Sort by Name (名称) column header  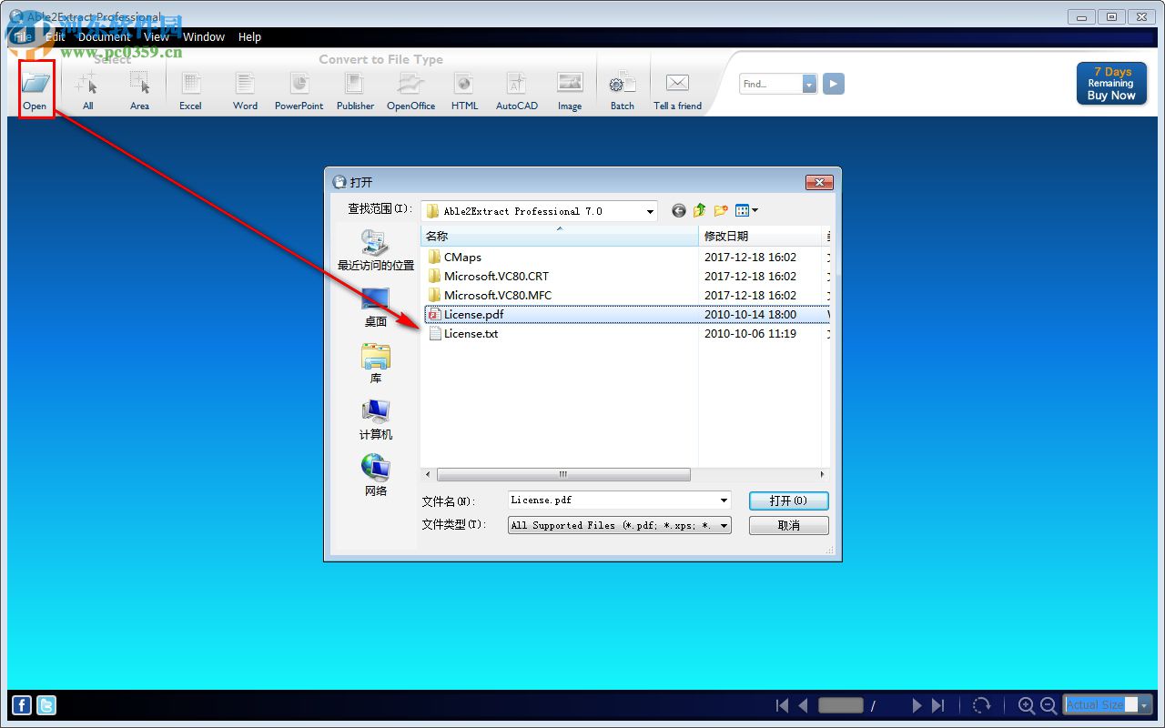[559, 236]
